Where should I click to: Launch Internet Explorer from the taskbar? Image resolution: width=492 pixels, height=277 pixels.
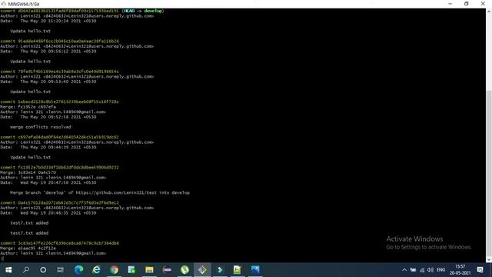tap(96, 270)
